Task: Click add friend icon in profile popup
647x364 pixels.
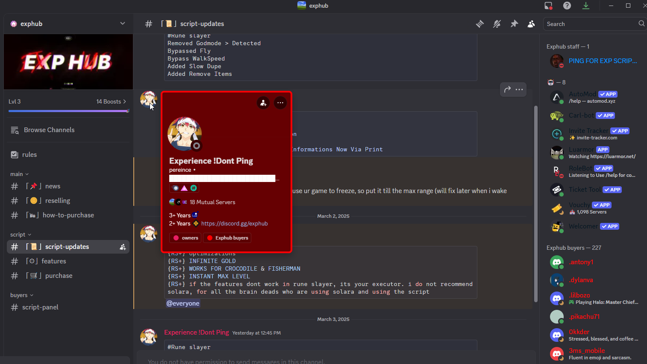Action: [263, 103]
